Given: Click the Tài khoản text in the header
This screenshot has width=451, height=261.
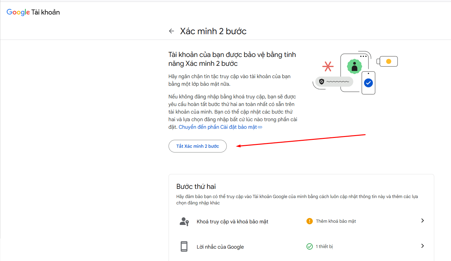Looking at the screenshot, I should [x=46, y=12].
